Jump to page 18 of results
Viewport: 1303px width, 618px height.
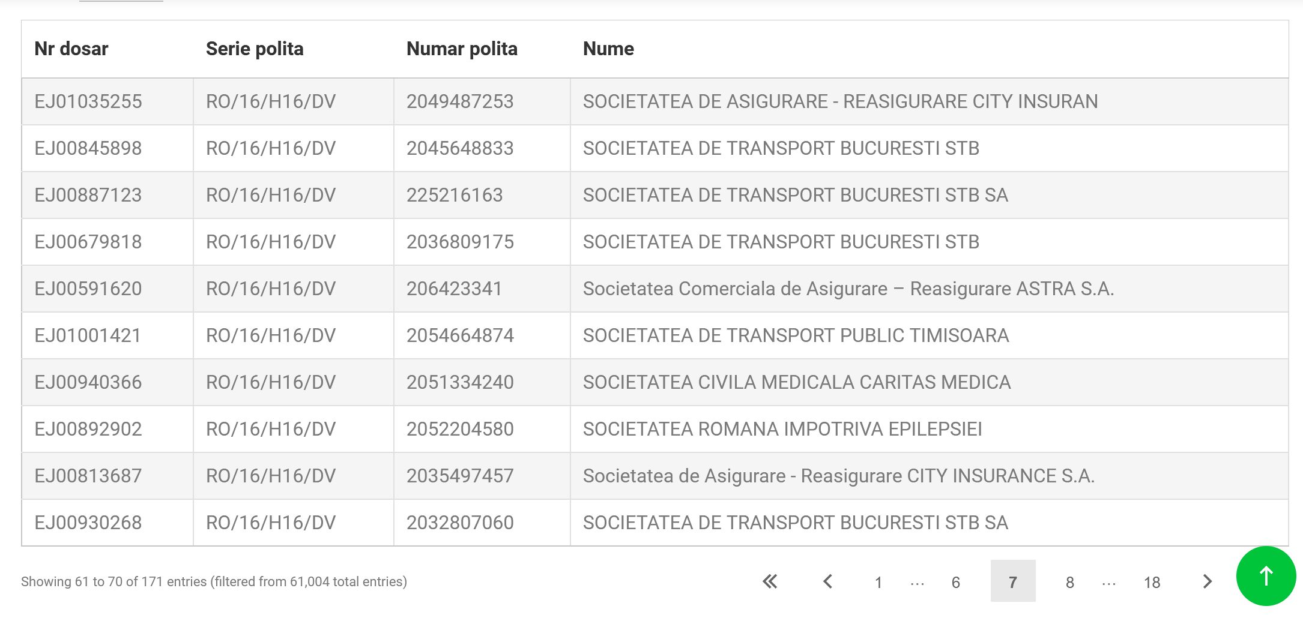click(x=1152, y=582)
